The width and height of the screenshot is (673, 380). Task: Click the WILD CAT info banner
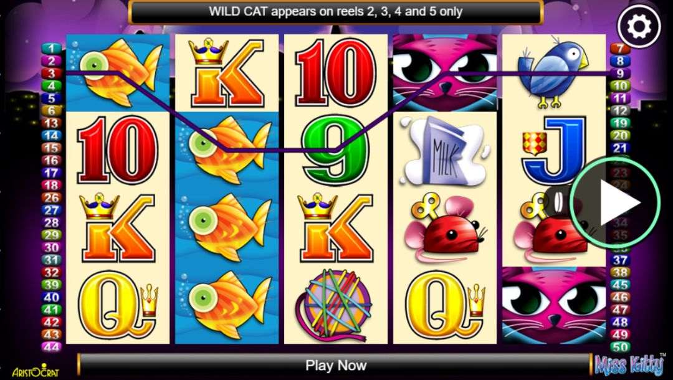pyautogui.click(x=336, y=12)
